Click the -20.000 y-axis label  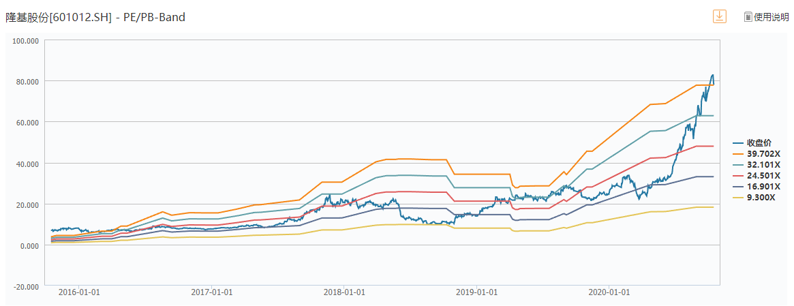26,287
